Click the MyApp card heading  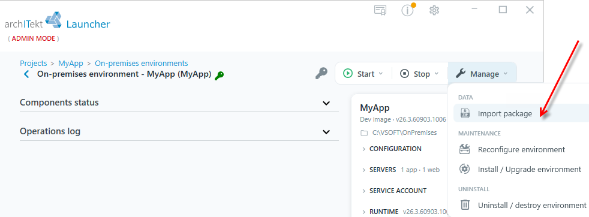click(x=375, y=108)
